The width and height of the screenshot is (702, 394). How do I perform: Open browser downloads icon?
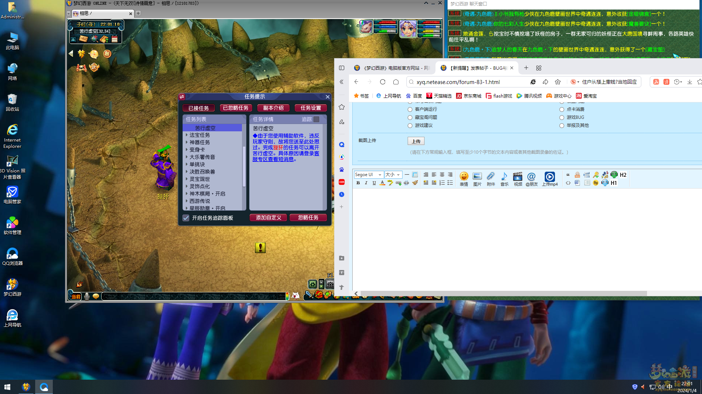click(690, 82)
